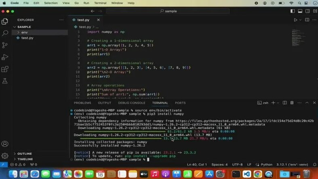This screenshot has height=179, width=318.
Task: Click test.py in the breadcrumb
Action: [85, 27]
